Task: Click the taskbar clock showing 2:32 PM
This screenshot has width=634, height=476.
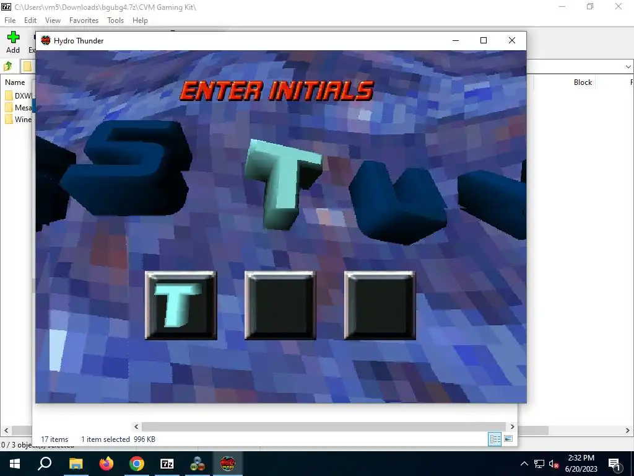Action: point(581,464)
